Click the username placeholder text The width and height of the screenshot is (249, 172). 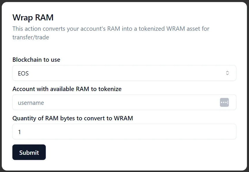31,103
